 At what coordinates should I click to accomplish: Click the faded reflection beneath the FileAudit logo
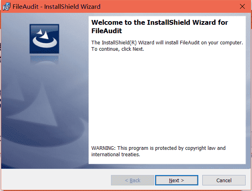pos(44,59)
